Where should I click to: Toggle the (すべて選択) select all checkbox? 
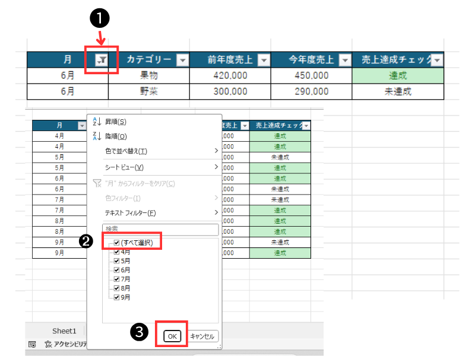(116, 243)
